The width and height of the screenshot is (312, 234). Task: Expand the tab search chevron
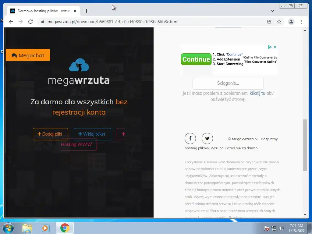(x=272, y=11)
